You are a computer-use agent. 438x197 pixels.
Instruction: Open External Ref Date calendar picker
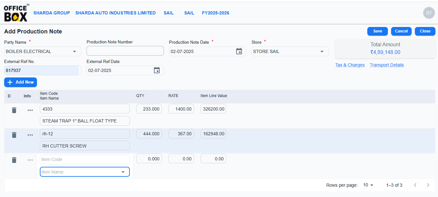point(157,70)
